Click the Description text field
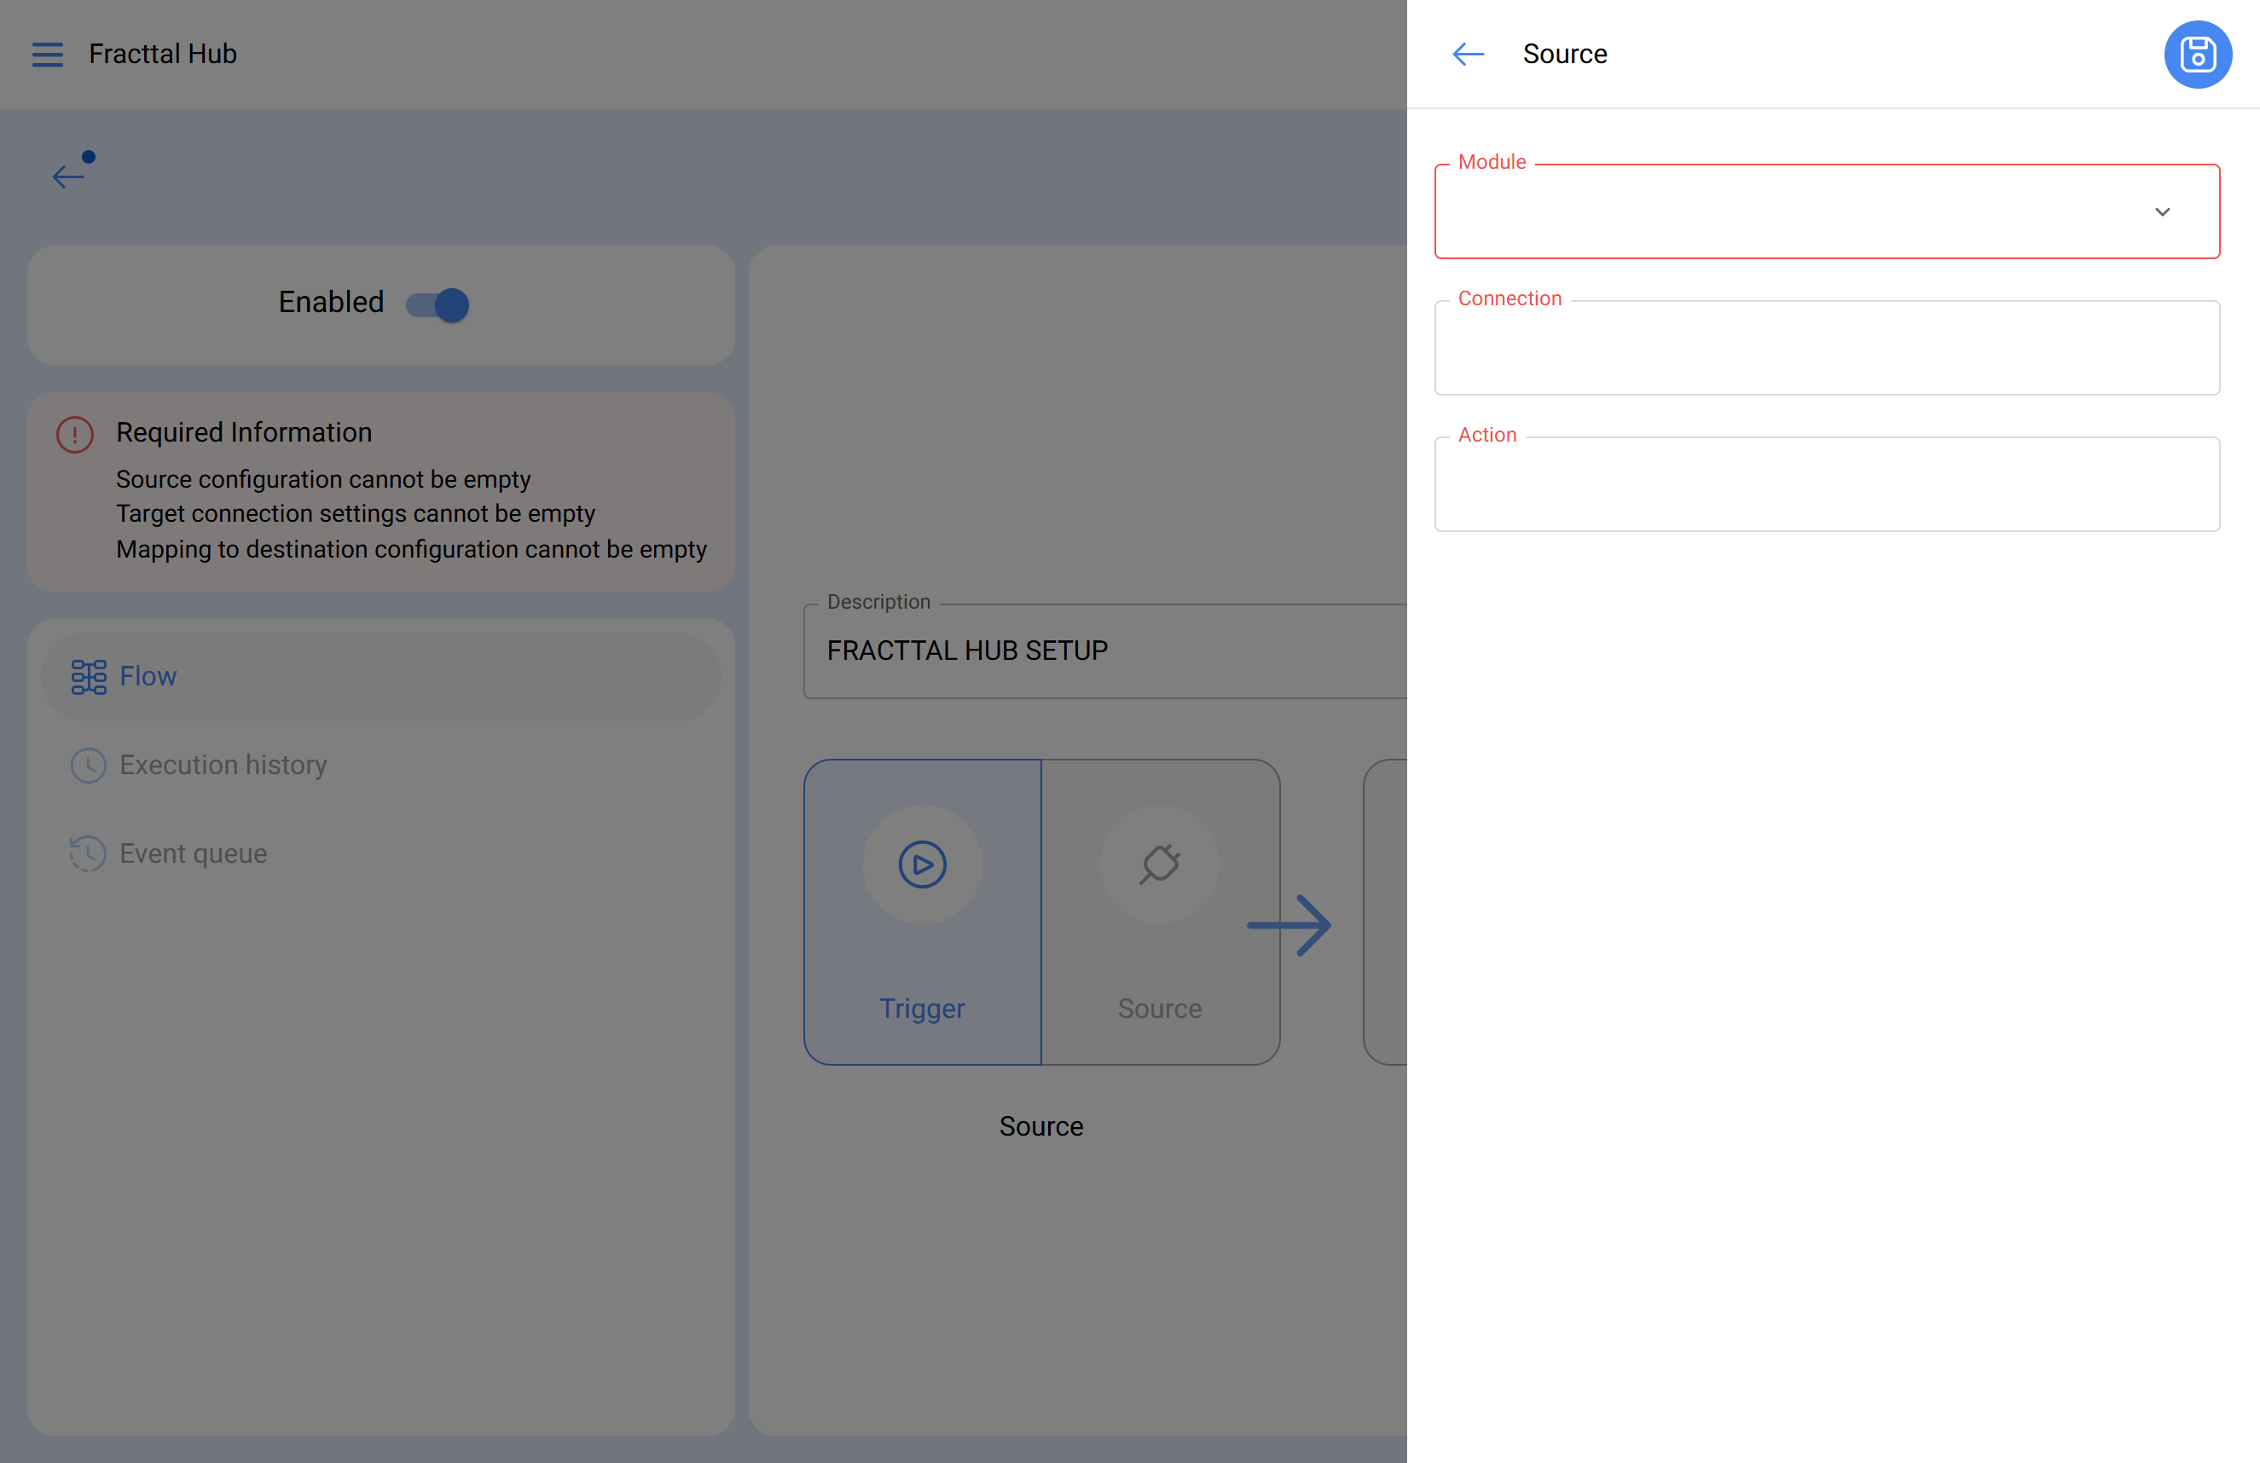The image size is (2260, 1463). tap(1102, 651)
